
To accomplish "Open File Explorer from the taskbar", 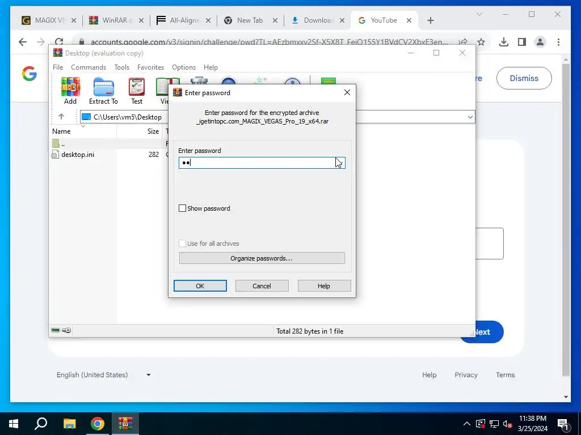I will (69, 424).
